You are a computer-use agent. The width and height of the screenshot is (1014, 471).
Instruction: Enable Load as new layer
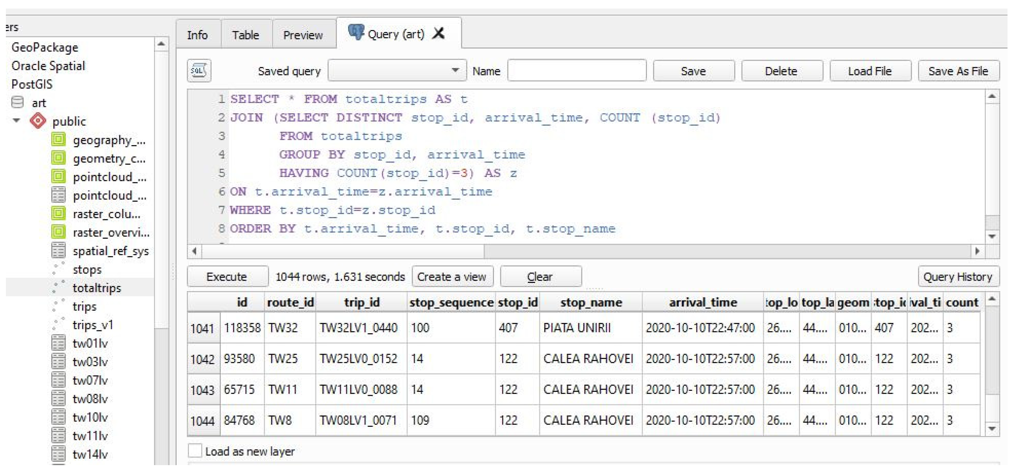pos(196,451)
